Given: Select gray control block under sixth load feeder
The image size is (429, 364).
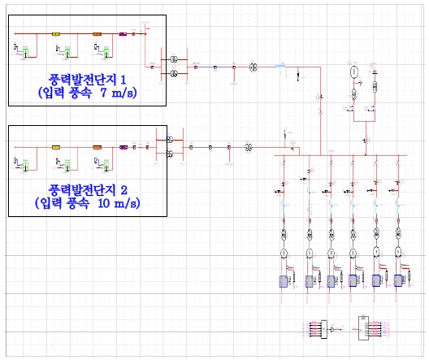Looking at the screenshot, I should point(398,280).
